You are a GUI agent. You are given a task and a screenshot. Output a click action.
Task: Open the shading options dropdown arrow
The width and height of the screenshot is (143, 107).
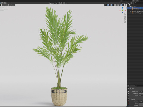[123, 5]
